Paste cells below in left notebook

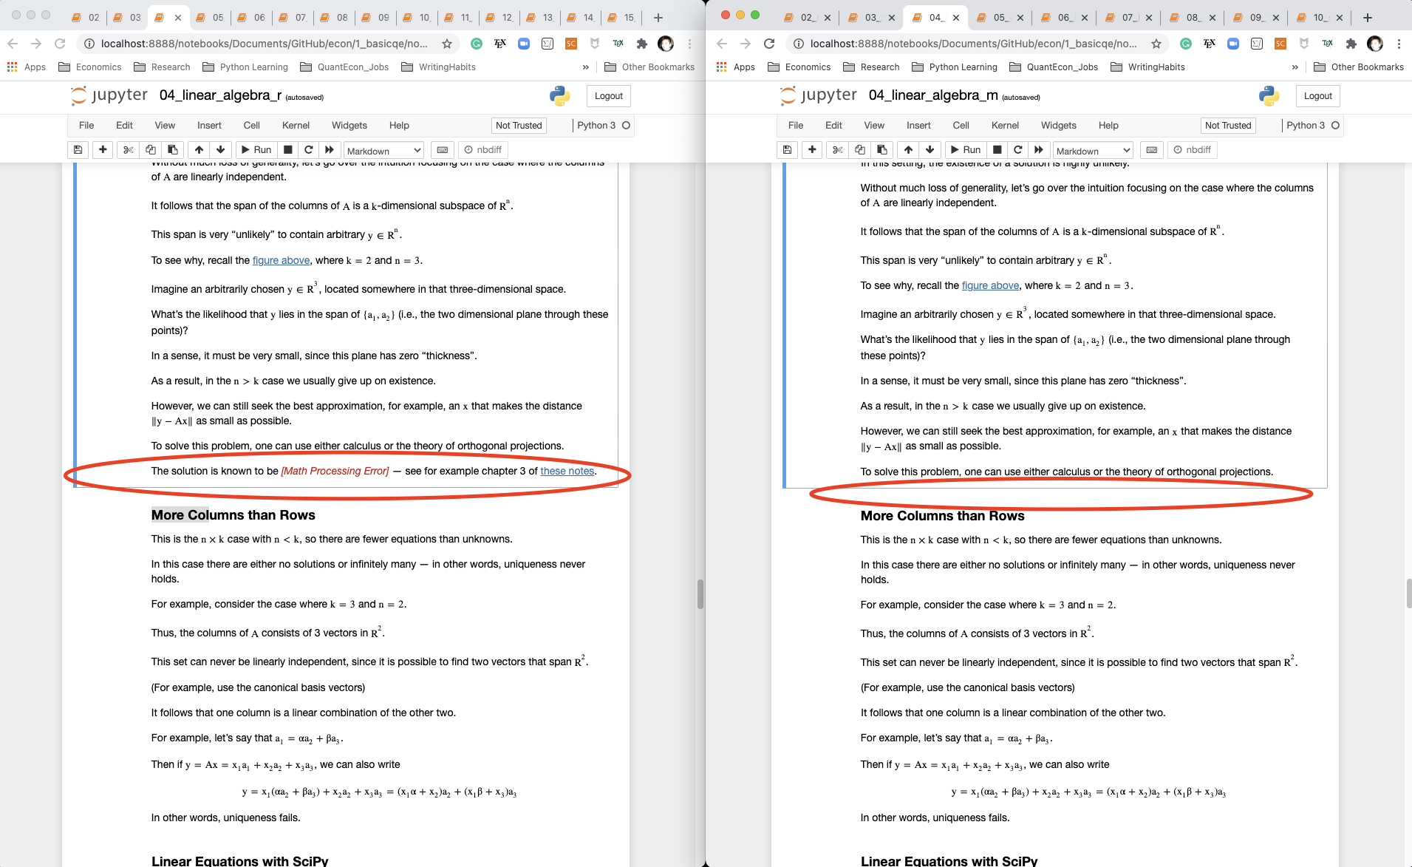point(173,150)
